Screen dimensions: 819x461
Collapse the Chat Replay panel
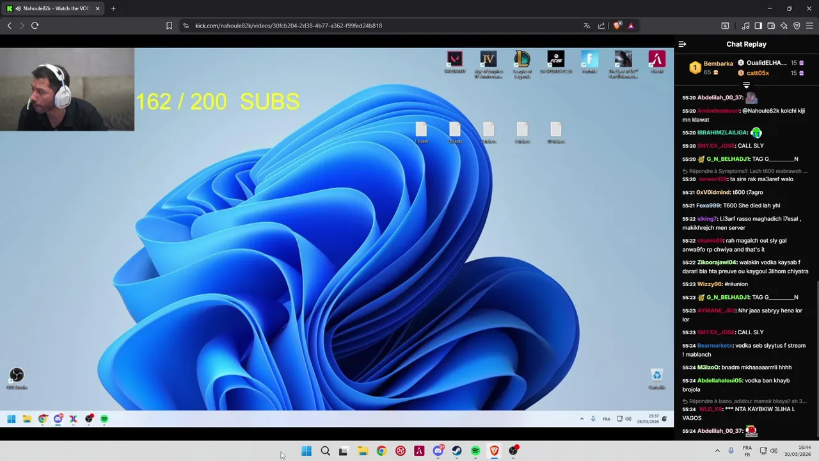682,44
